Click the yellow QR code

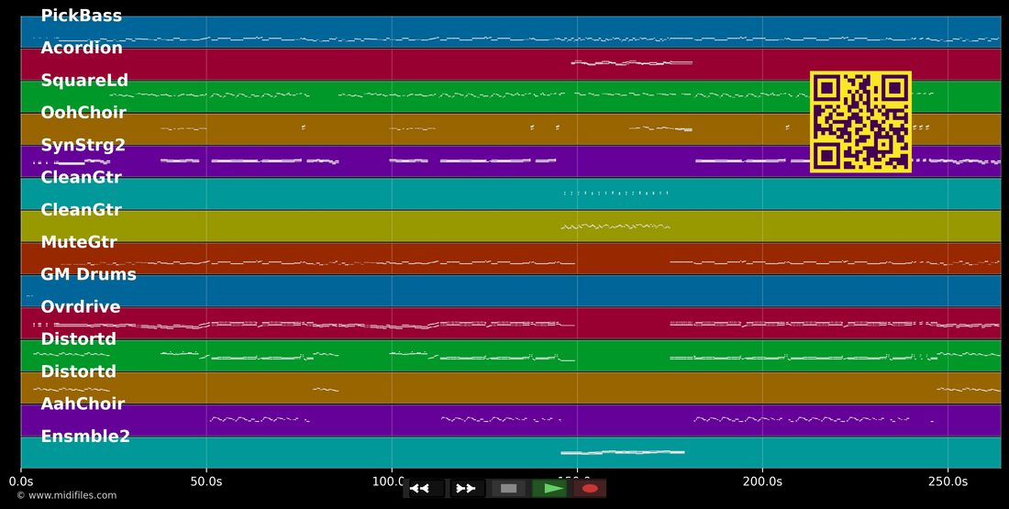coord(860,122)
